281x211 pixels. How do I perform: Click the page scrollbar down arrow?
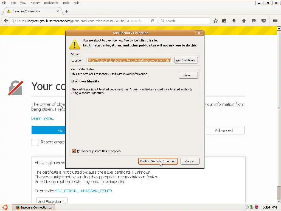(279, 201)
